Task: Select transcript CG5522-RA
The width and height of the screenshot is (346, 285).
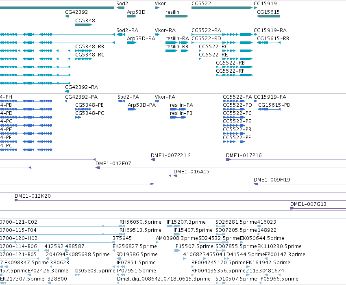Action: [206, 30]
